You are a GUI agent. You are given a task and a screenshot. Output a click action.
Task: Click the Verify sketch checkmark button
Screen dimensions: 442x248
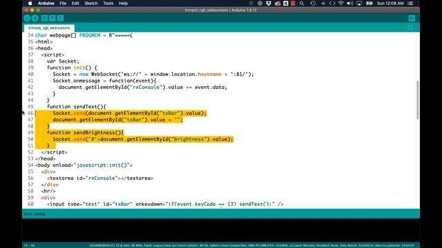(27, 19)
